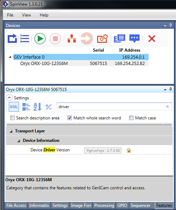Click the faded orange arrow icon

(x=87, y=39)
